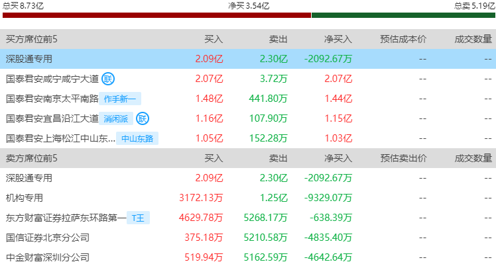Open the 作手新一 tag
The image size is (496, 262).
tap(120, 99)
